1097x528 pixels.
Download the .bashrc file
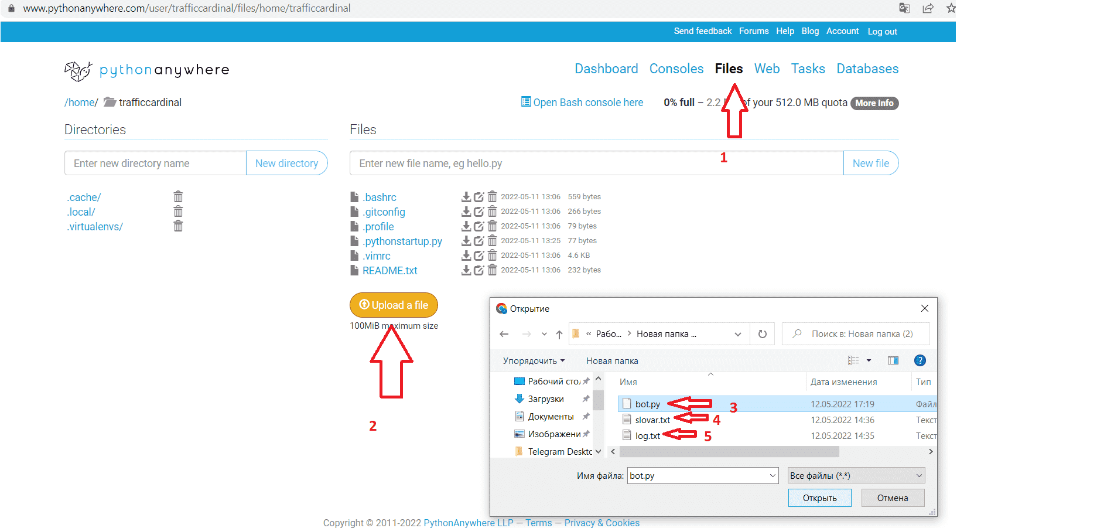[466, 197]
